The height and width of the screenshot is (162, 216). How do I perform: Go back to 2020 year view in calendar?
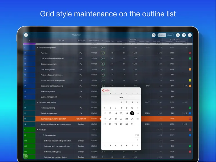pos(106,91)
